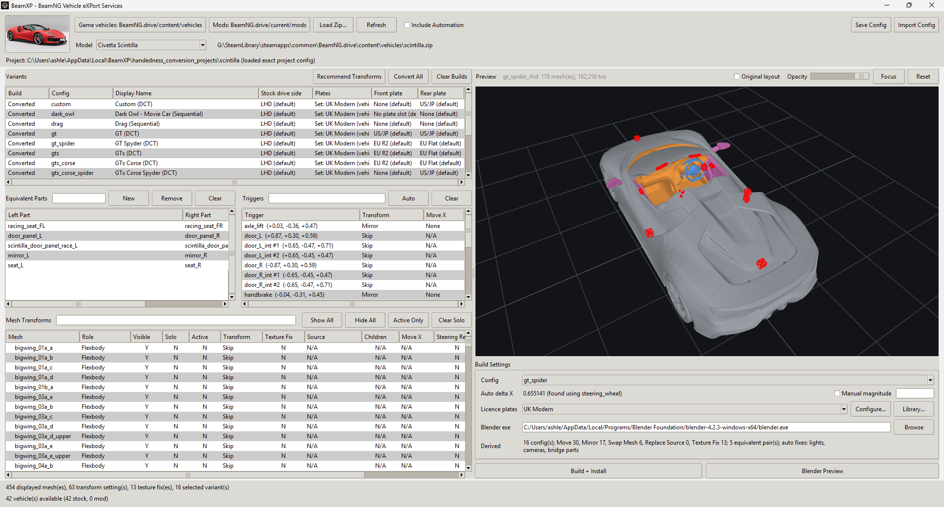The width and height of the screenshot is (944, 507).
Task: Click the Active Only button
Action: coord(408,320)
